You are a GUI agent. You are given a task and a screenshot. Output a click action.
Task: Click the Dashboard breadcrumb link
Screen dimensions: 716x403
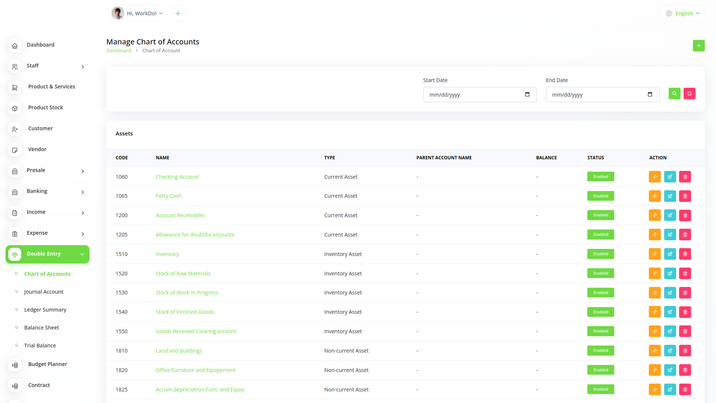tap(119, 51)
